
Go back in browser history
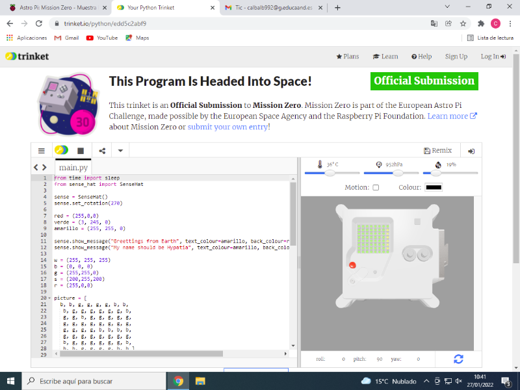(x=10, y=23)
